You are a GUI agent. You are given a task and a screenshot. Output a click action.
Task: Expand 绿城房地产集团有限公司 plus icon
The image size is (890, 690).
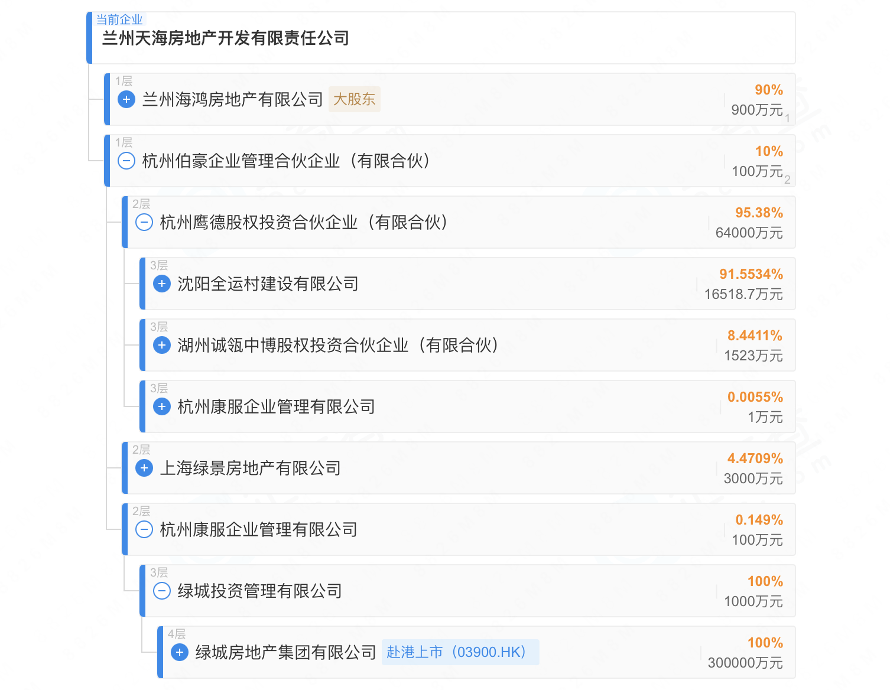click(180, 652)
